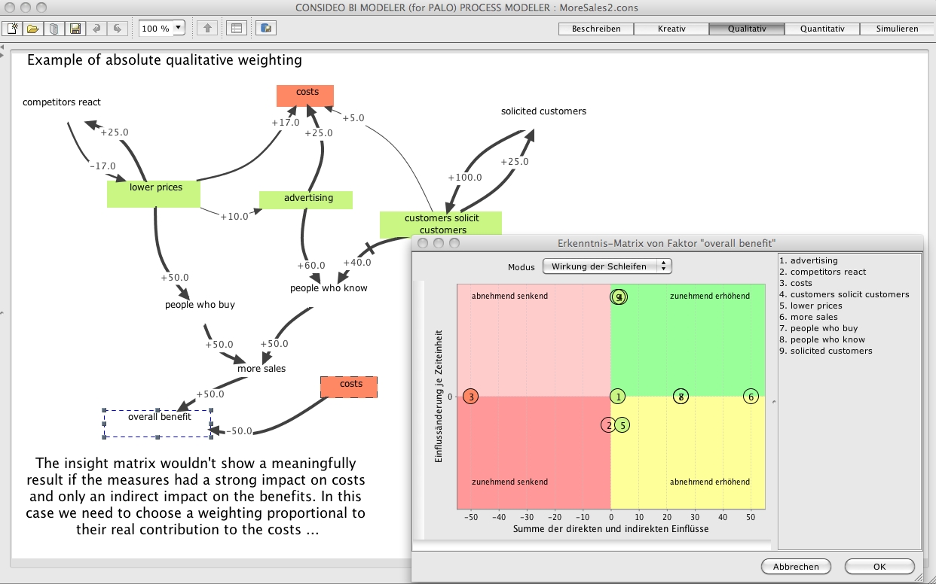Click the database save toolbar icon
This screenshot has height=584, width=936.
pos(266,29)
